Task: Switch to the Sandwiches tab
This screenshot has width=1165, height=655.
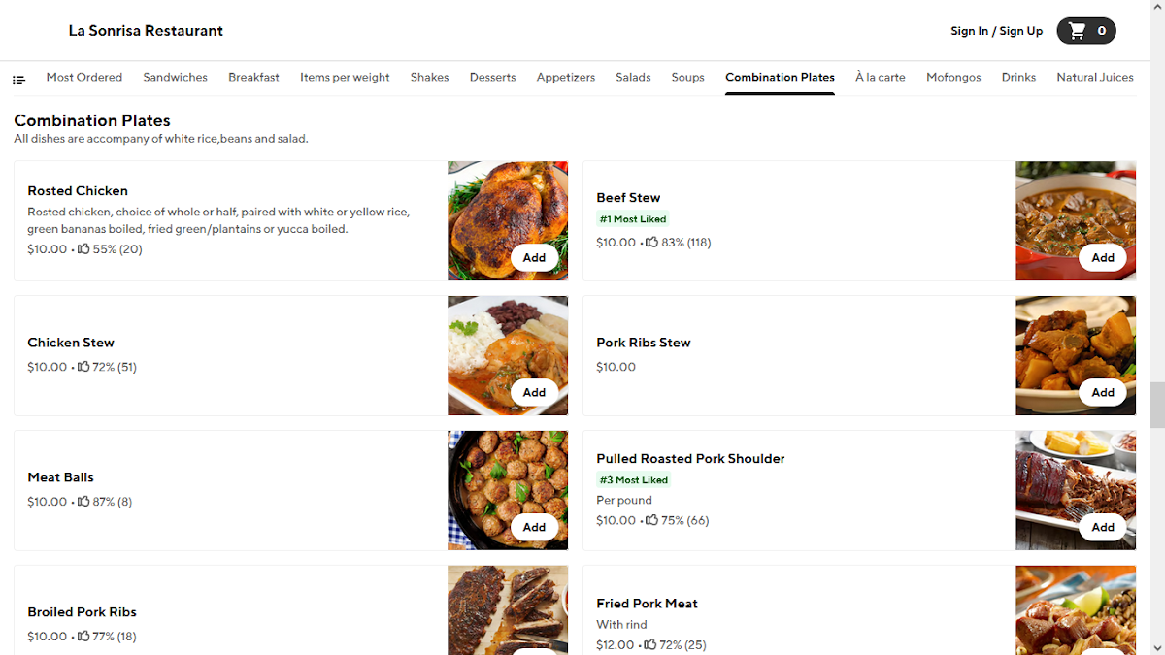Action: pyautogui.click(x=175, y=77)
